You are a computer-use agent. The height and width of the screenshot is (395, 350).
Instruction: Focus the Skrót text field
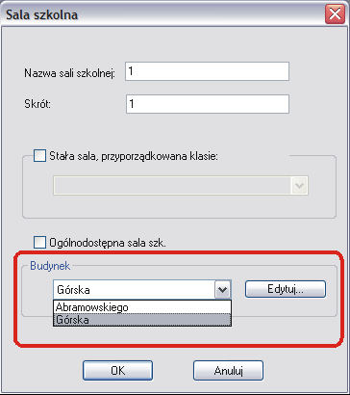(x=208, y=104)
